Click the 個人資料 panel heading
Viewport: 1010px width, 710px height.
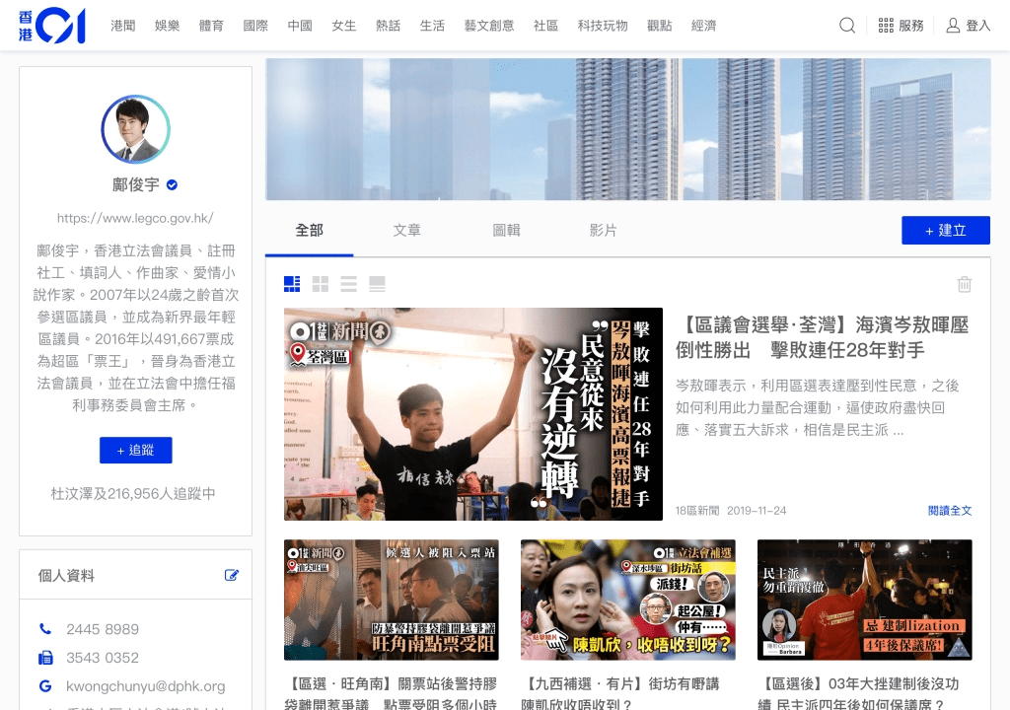(66, 576)
